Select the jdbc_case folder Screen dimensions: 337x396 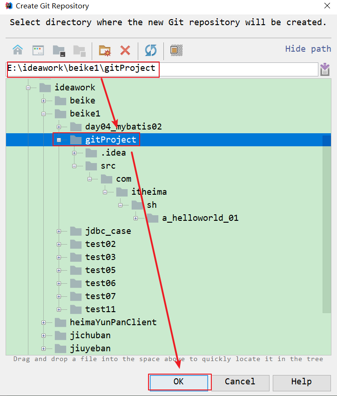coord(108,231)
